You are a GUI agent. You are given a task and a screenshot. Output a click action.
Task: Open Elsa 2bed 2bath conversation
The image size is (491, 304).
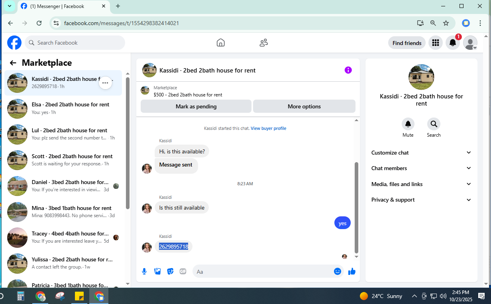[64, 109]
